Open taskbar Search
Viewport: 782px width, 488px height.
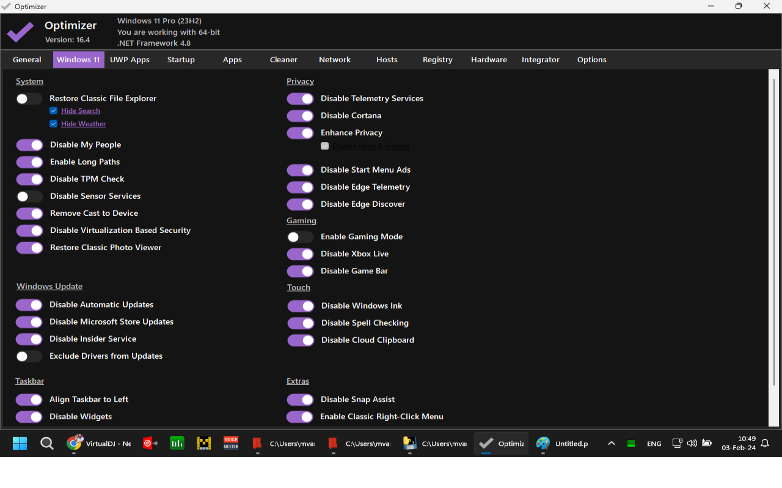[47, 443]
